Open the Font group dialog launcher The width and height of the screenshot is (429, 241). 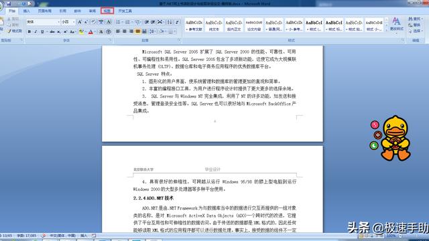click(111, 40)
